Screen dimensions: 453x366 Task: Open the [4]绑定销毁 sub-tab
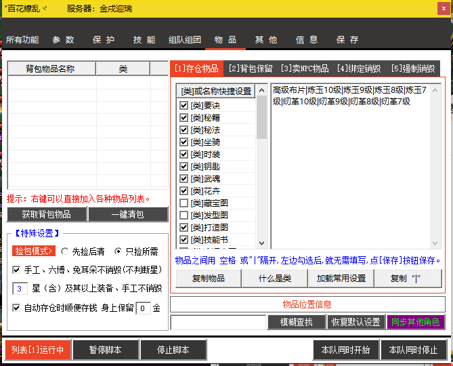359,68
